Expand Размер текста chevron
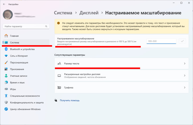193x125 pixels. tap(184, 64)
